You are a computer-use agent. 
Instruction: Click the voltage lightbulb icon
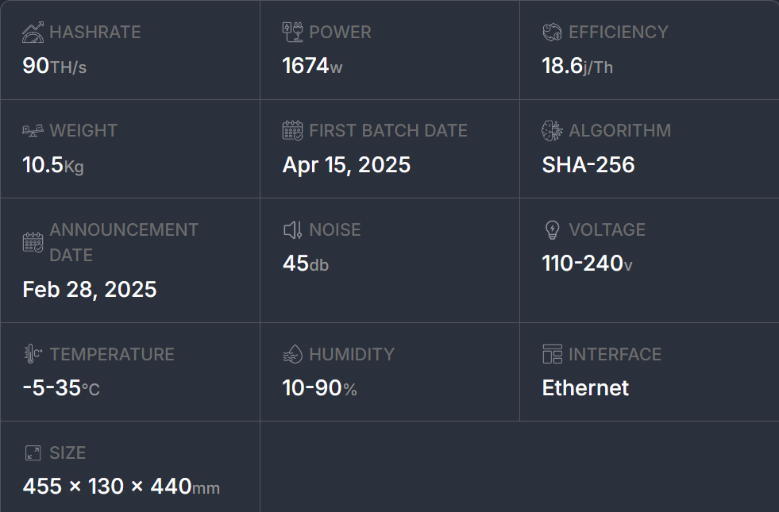coord(552,230)
